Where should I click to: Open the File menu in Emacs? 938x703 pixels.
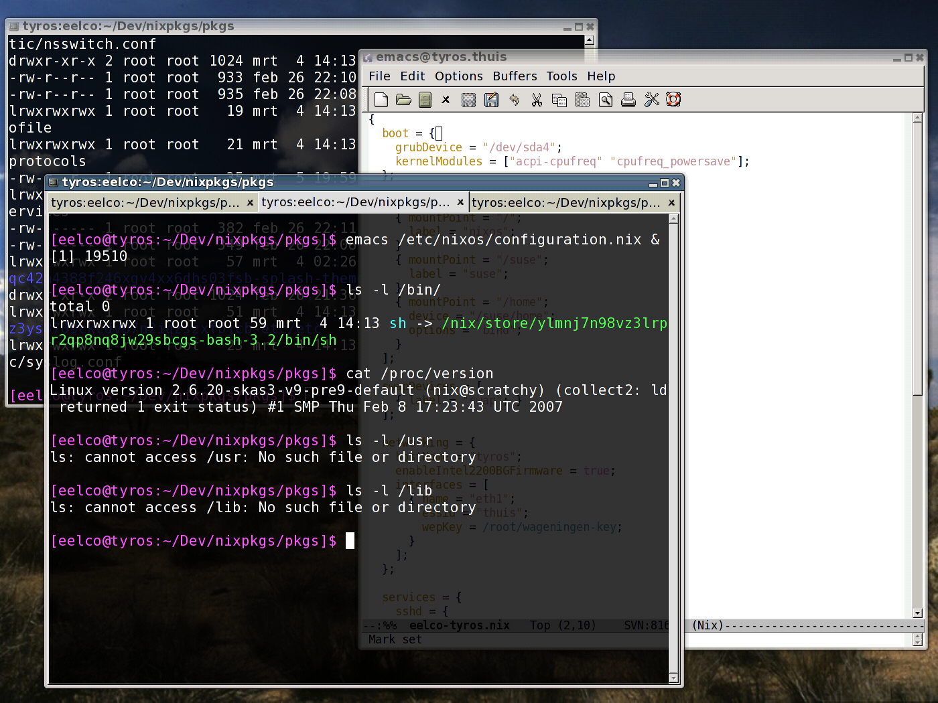coord(379,76)
